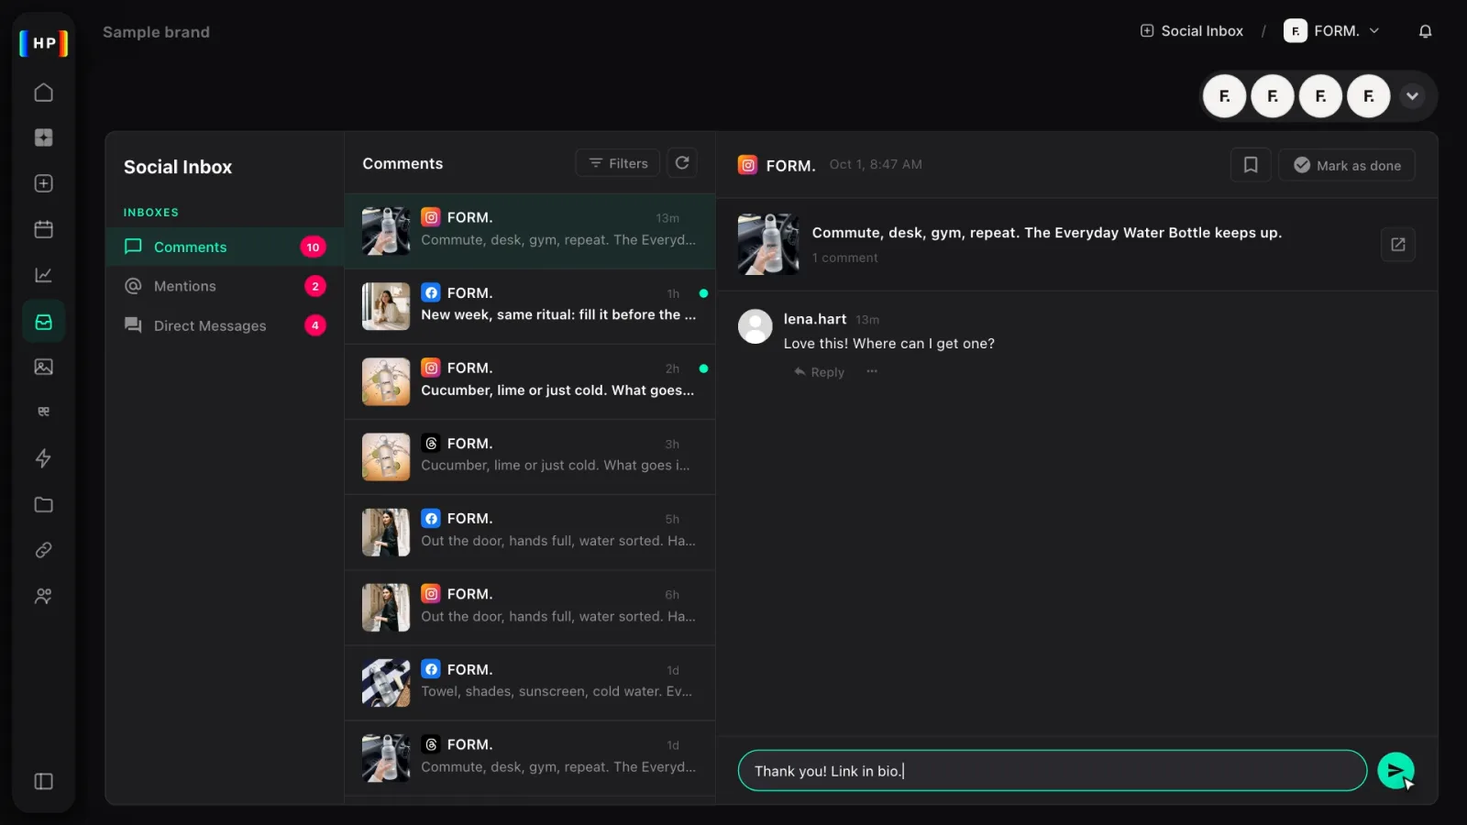The image size is (1467, 825).
Task: Click the create post plus icon in sidebar
Action: click(43, 183)
